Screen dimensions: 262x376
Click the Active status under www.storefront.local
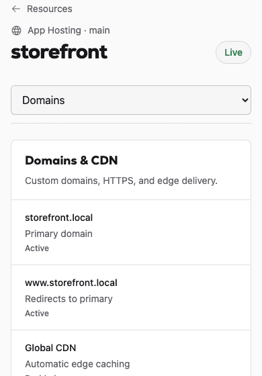[37, 314]
